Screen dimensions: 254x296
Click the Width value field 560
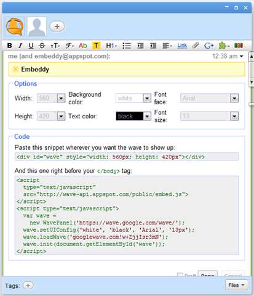tap(47, 98)
